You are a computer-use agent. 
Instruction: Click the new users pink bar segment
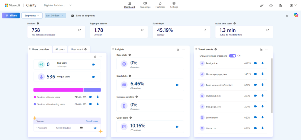[58, 90]
